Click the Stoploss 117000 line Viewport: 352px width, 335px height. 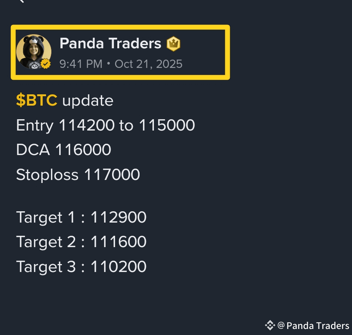tap(78, 174)
